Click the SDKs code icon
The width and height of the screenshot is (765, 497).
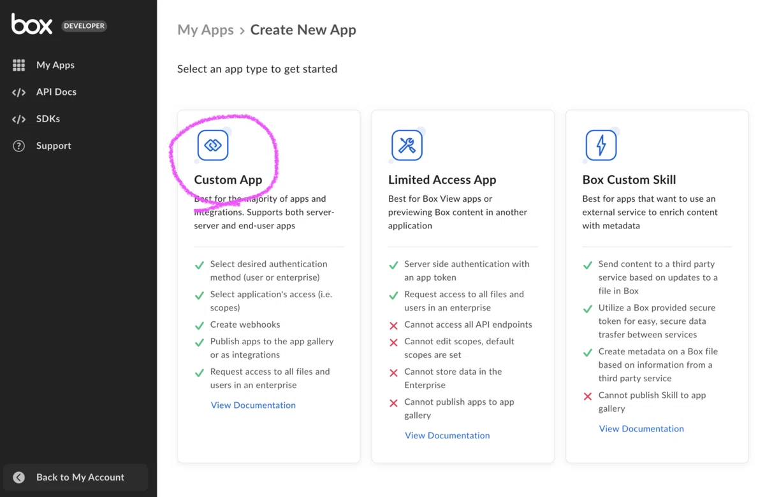tap(18, 119)
